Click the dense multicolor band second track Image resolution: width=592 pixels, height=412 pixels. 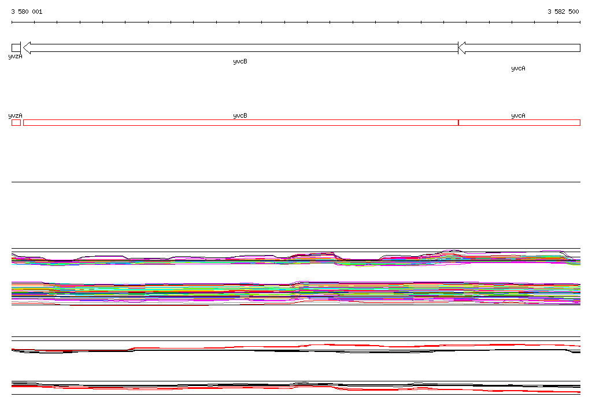click(x=296, y=293)
